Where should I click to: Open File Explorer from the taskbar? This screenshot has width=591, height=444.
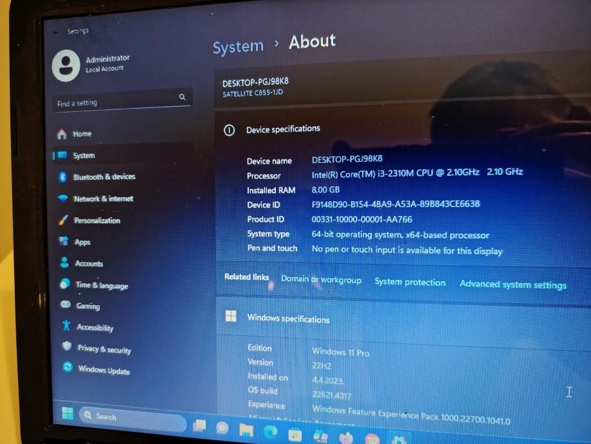[246, 430]
